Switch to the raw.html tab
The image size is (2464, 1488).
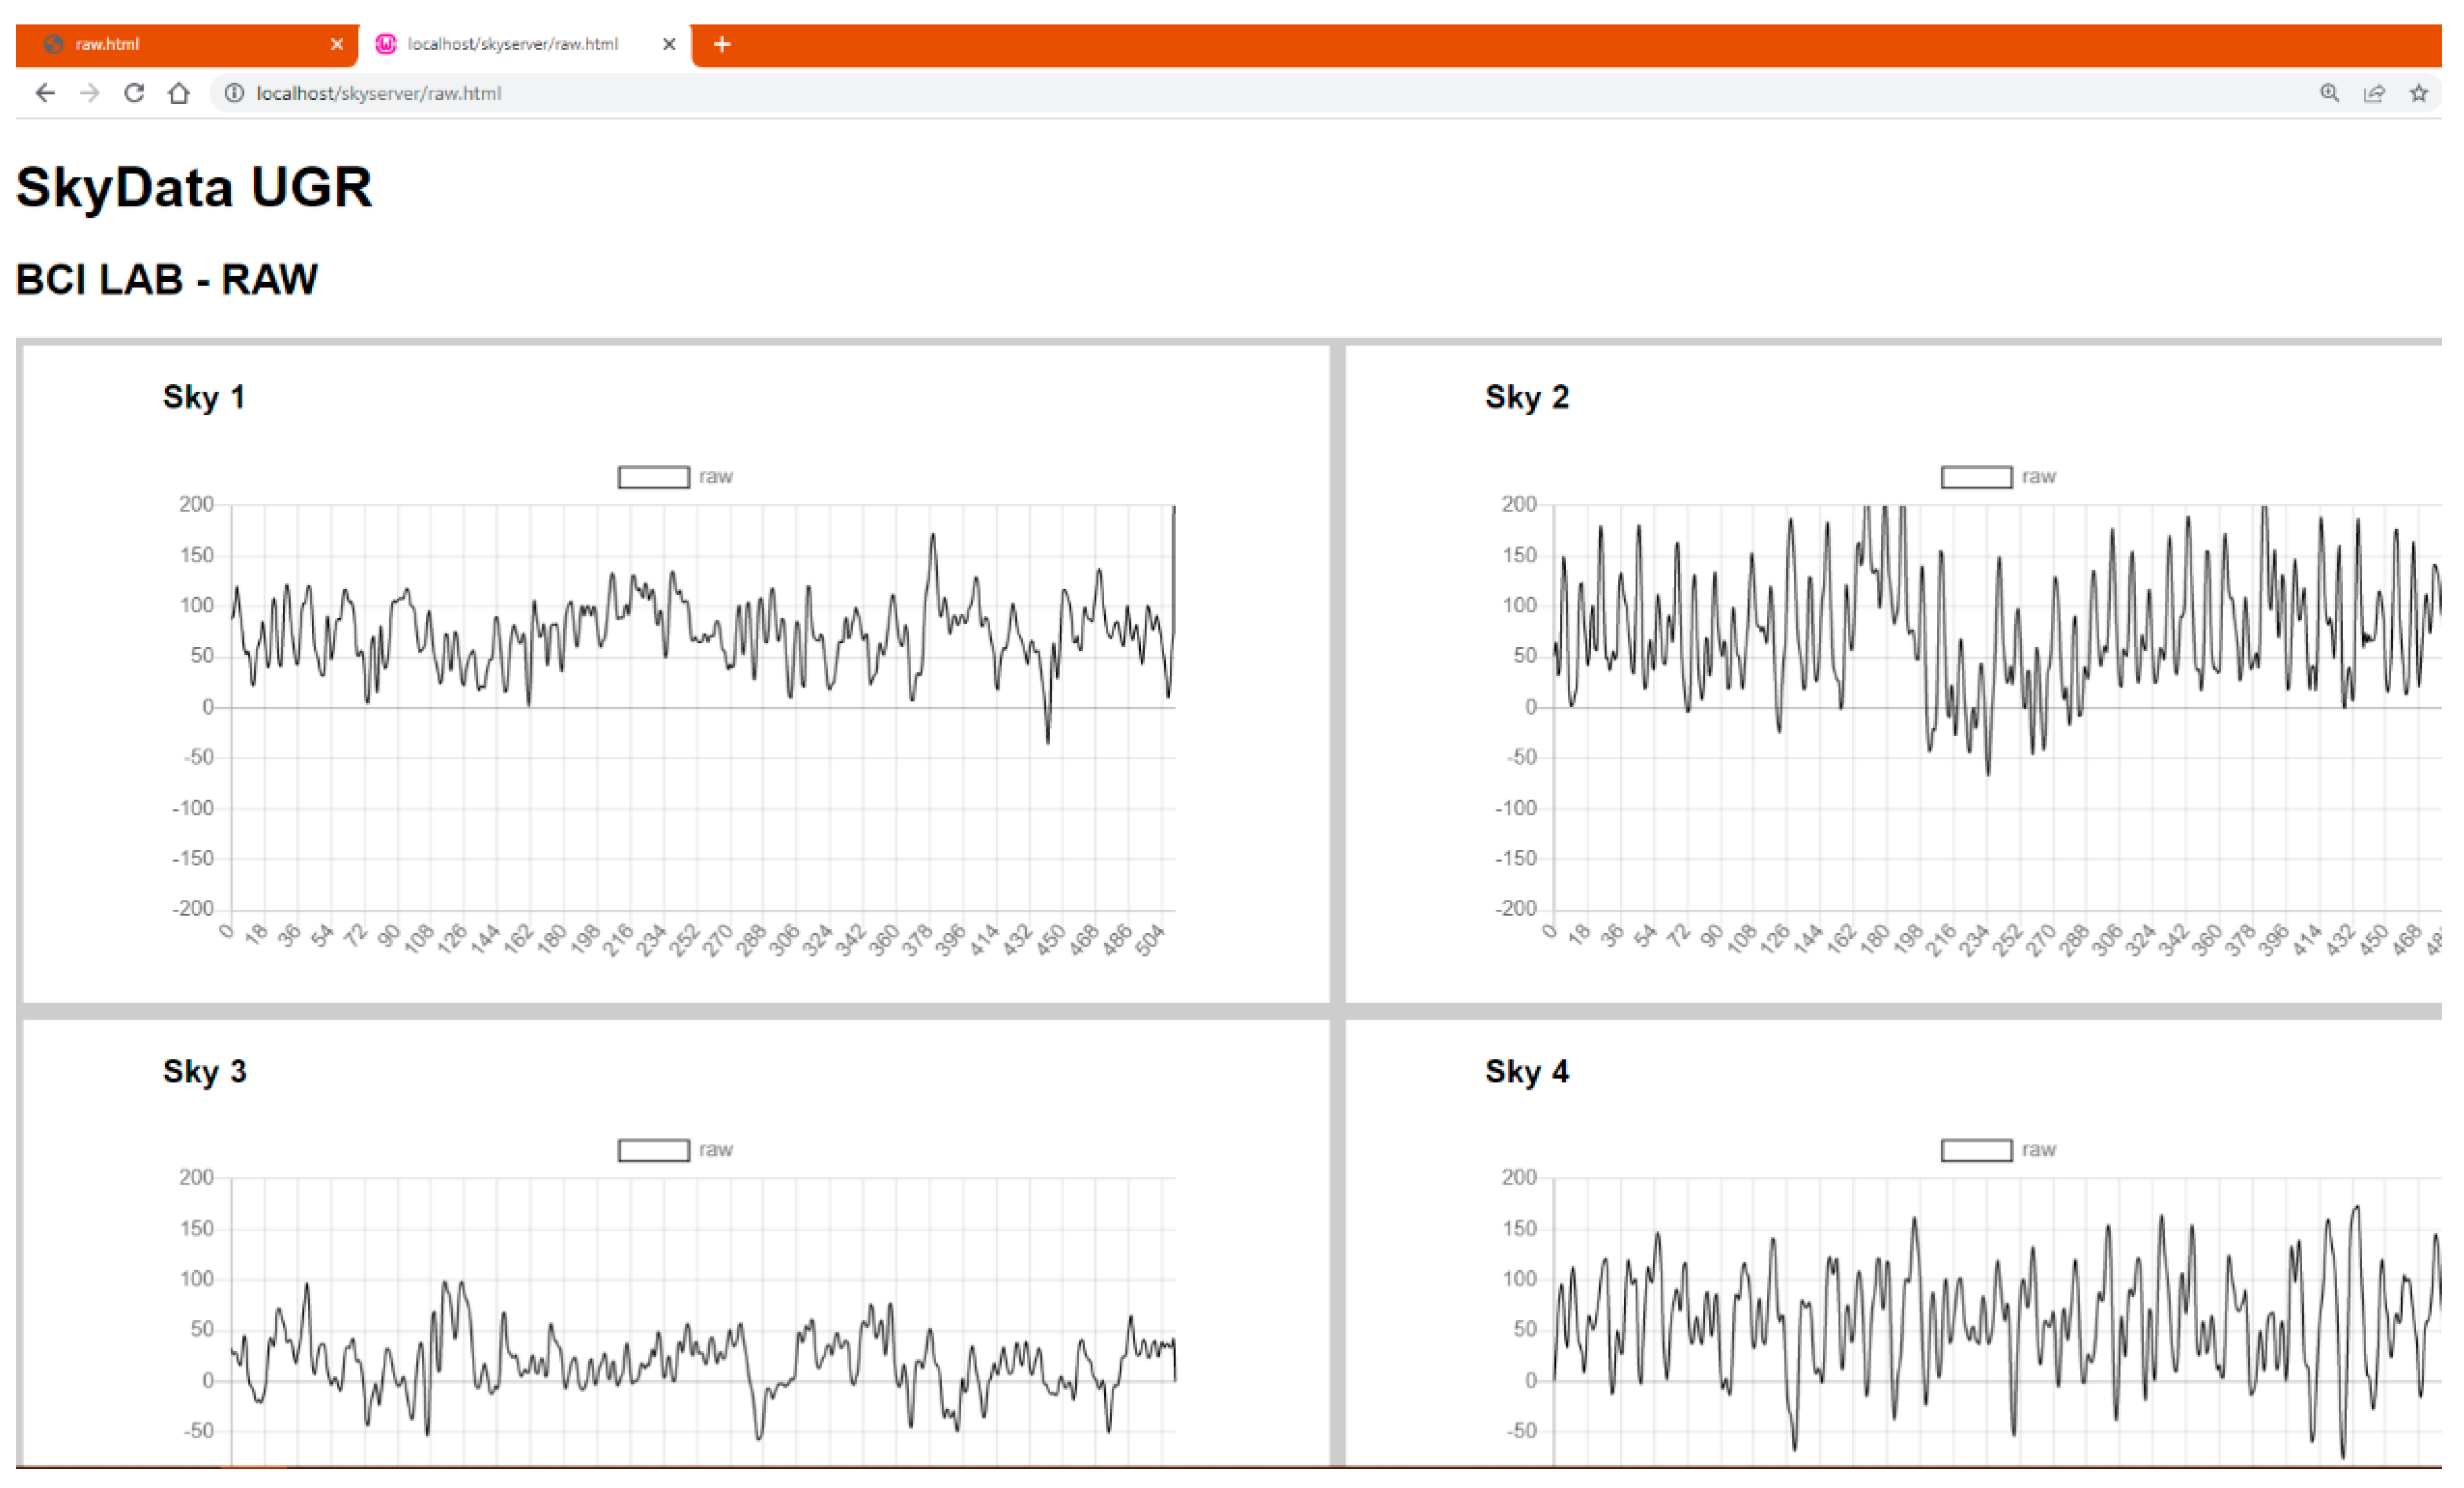[150, 44]
